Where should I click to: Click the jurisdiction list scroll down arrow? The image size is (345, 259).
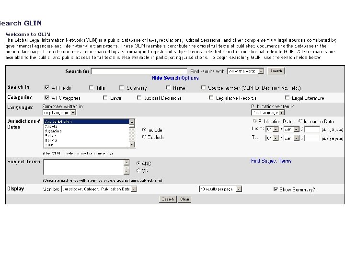point(132,144)
